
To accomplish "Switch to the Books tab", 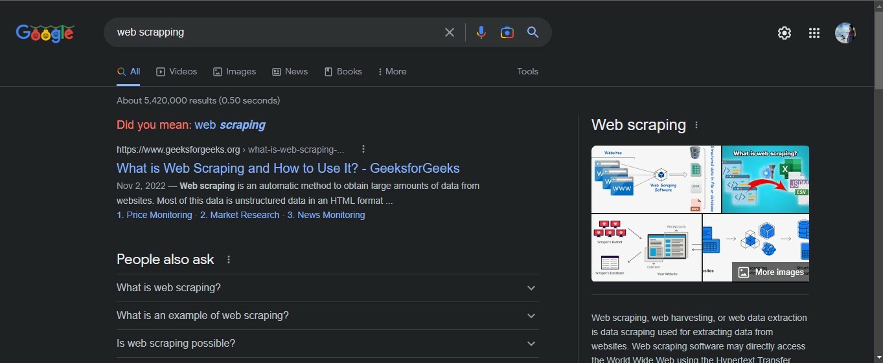I will (343, 72).
